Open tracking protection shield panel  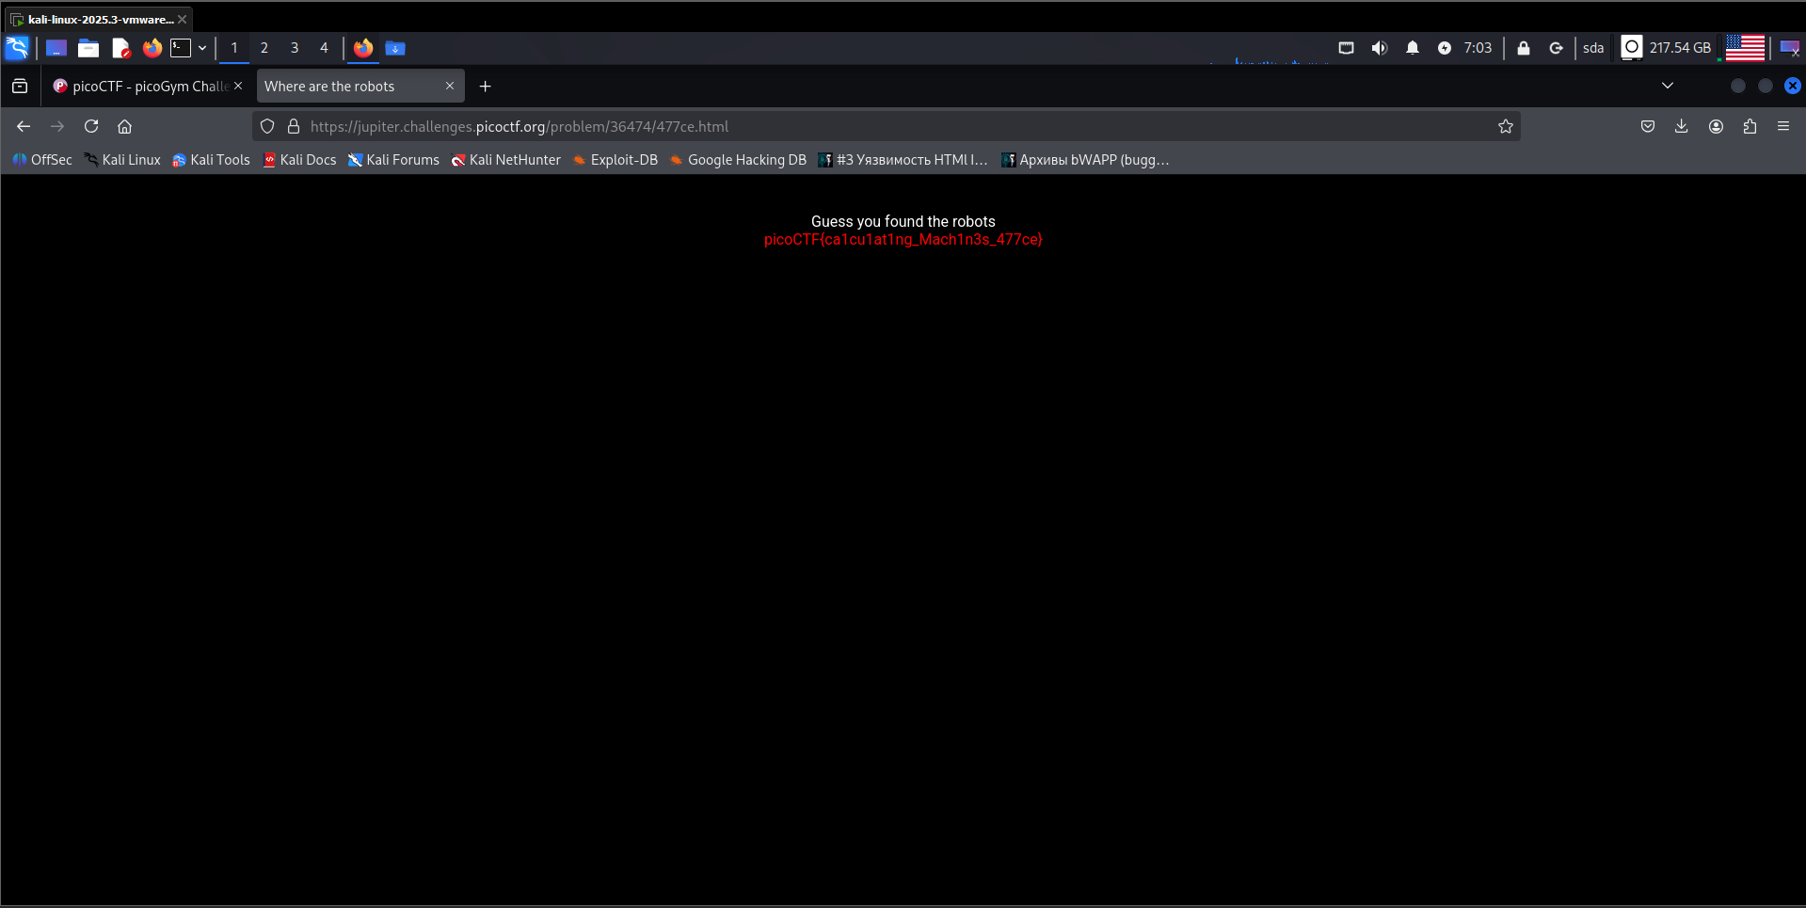click(x=267, y=126)
